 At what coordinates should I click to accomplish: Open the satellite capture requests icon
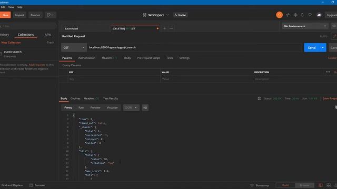point(288,15)
